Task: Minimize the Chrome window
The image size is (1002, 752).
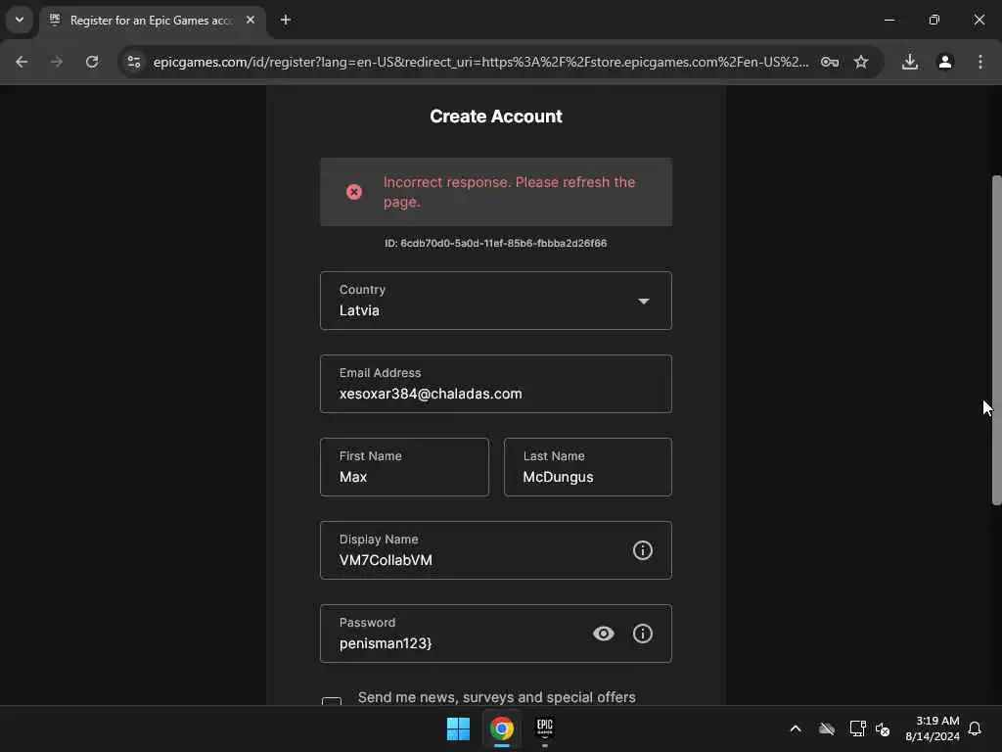Action: click(x=888, y=20)
